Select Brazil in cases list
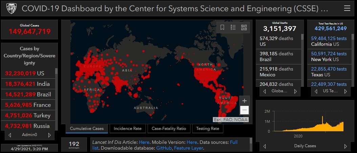Image resolution: width=357 pixels, height=153 pixels. pos(28,94)
